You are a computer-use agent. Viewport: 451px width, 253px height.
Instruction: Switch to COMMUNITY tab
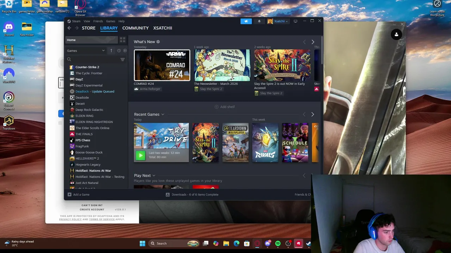135,28
